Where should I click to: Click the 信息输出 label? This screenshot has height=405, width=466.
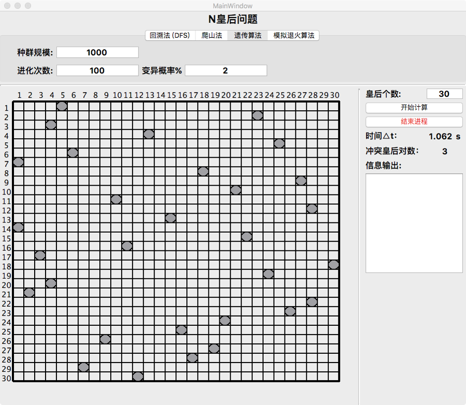coord(383,165)
